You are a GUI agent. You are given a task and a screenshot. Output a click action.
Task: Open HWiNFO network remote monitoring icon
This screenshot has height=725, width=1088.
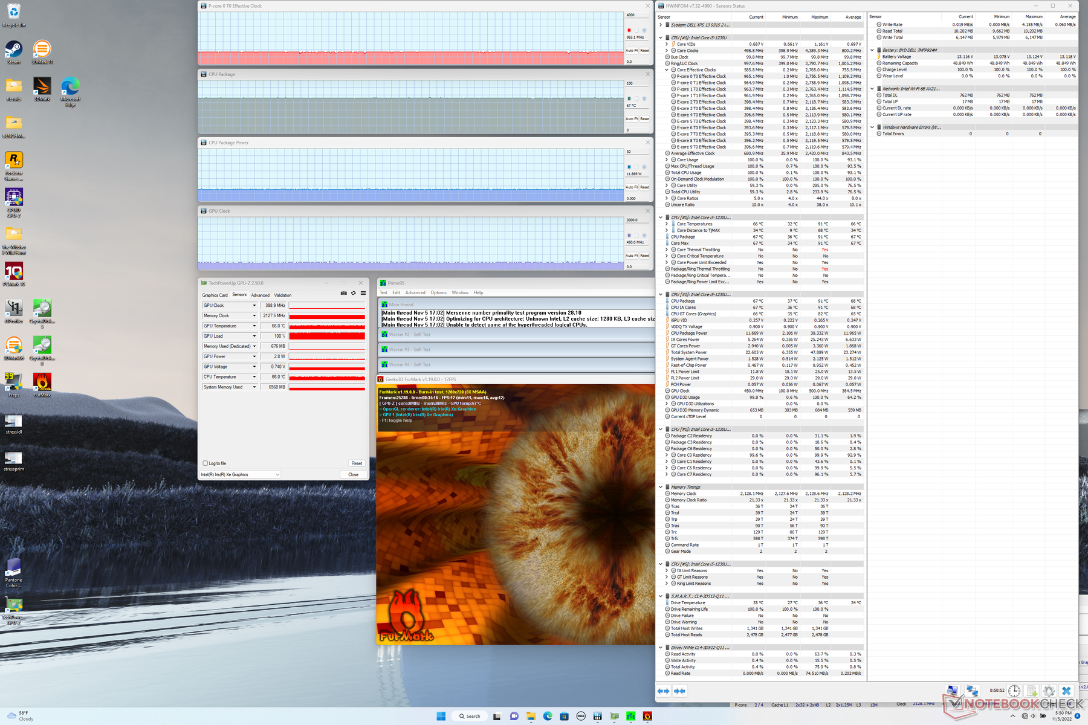click(x=972, y=691)
